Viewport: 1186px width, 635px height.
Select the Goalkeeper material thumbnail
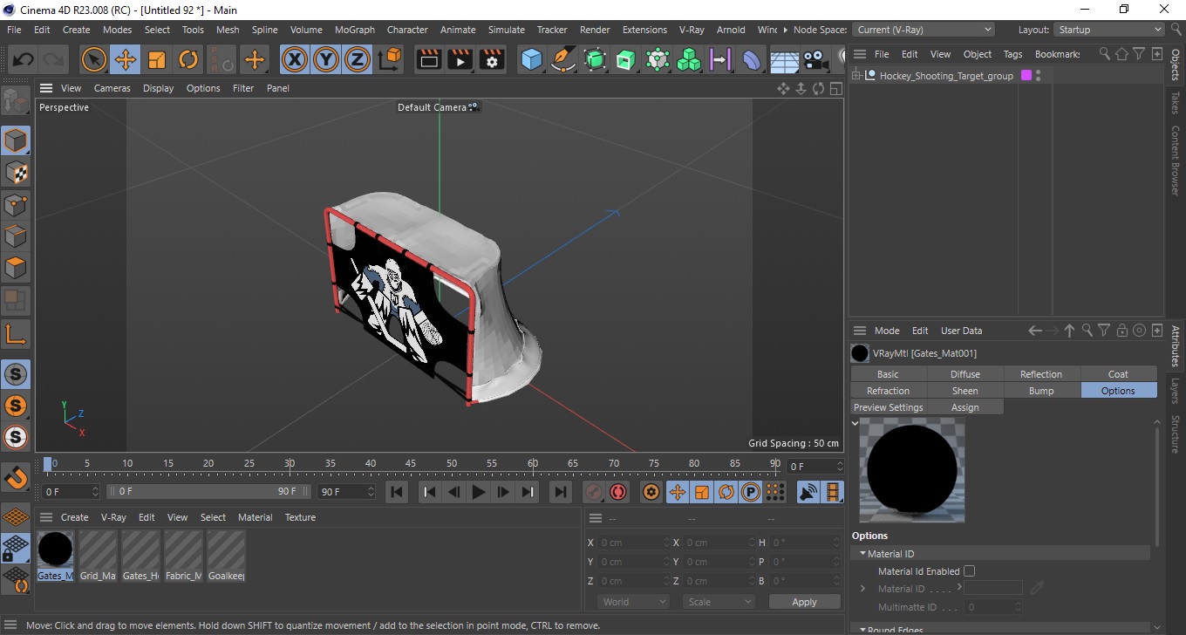226,556
